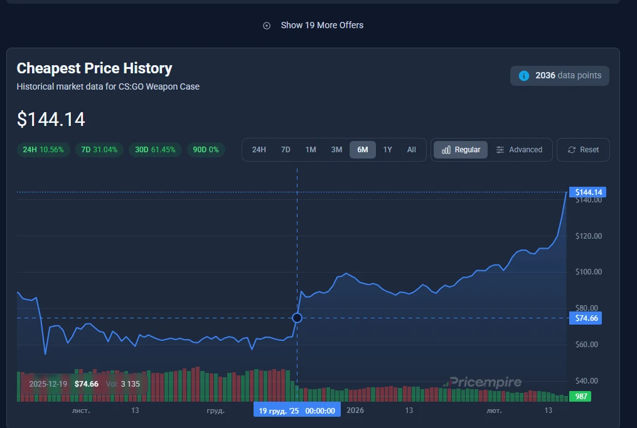
Task: Click the blue info icon in data points badge
Action: tap(524, 76)
